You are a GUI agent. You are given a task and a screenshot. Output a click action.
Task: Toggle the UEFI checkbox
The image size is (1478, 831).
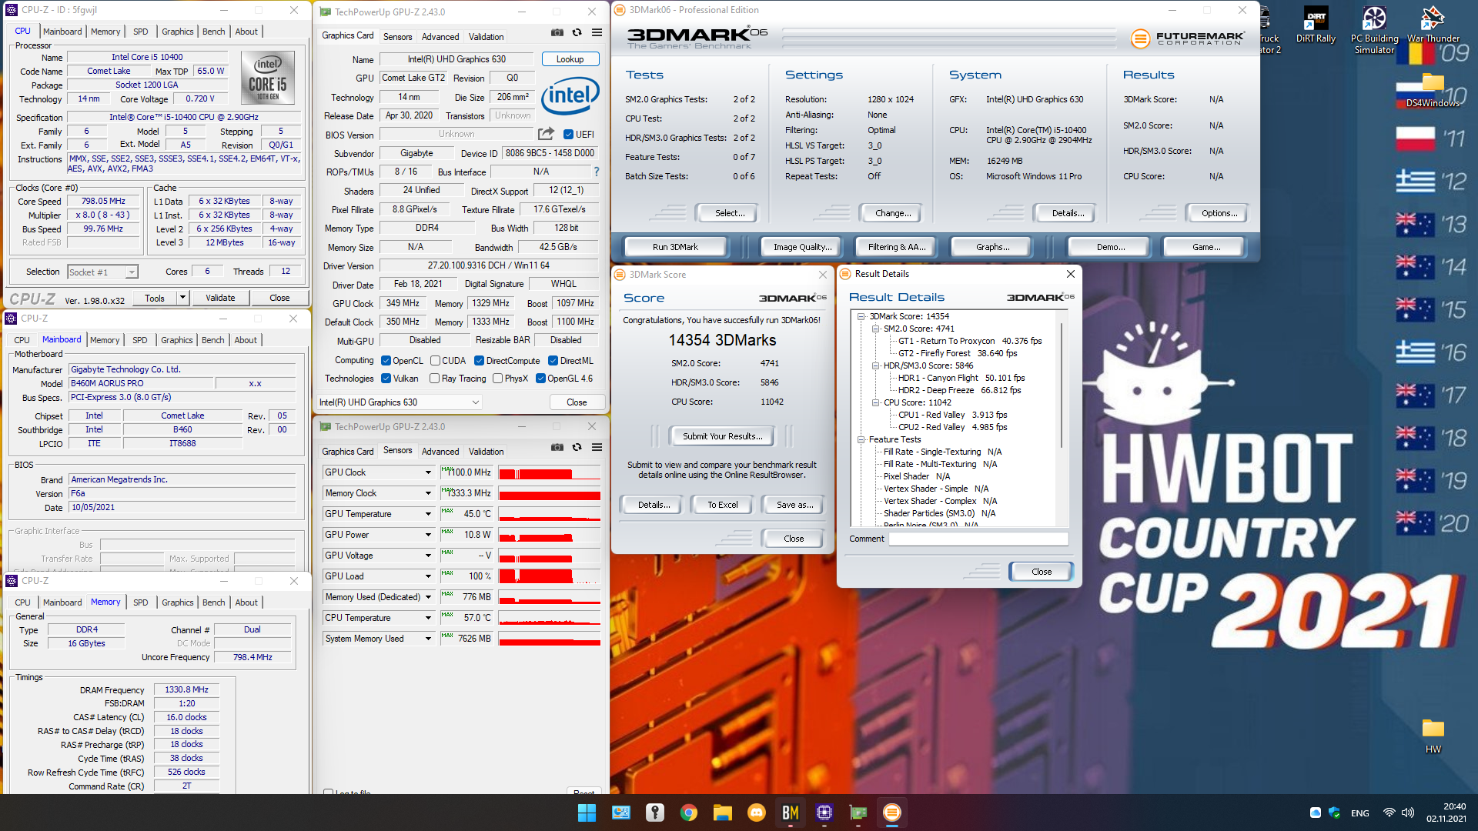coord(568,135)
